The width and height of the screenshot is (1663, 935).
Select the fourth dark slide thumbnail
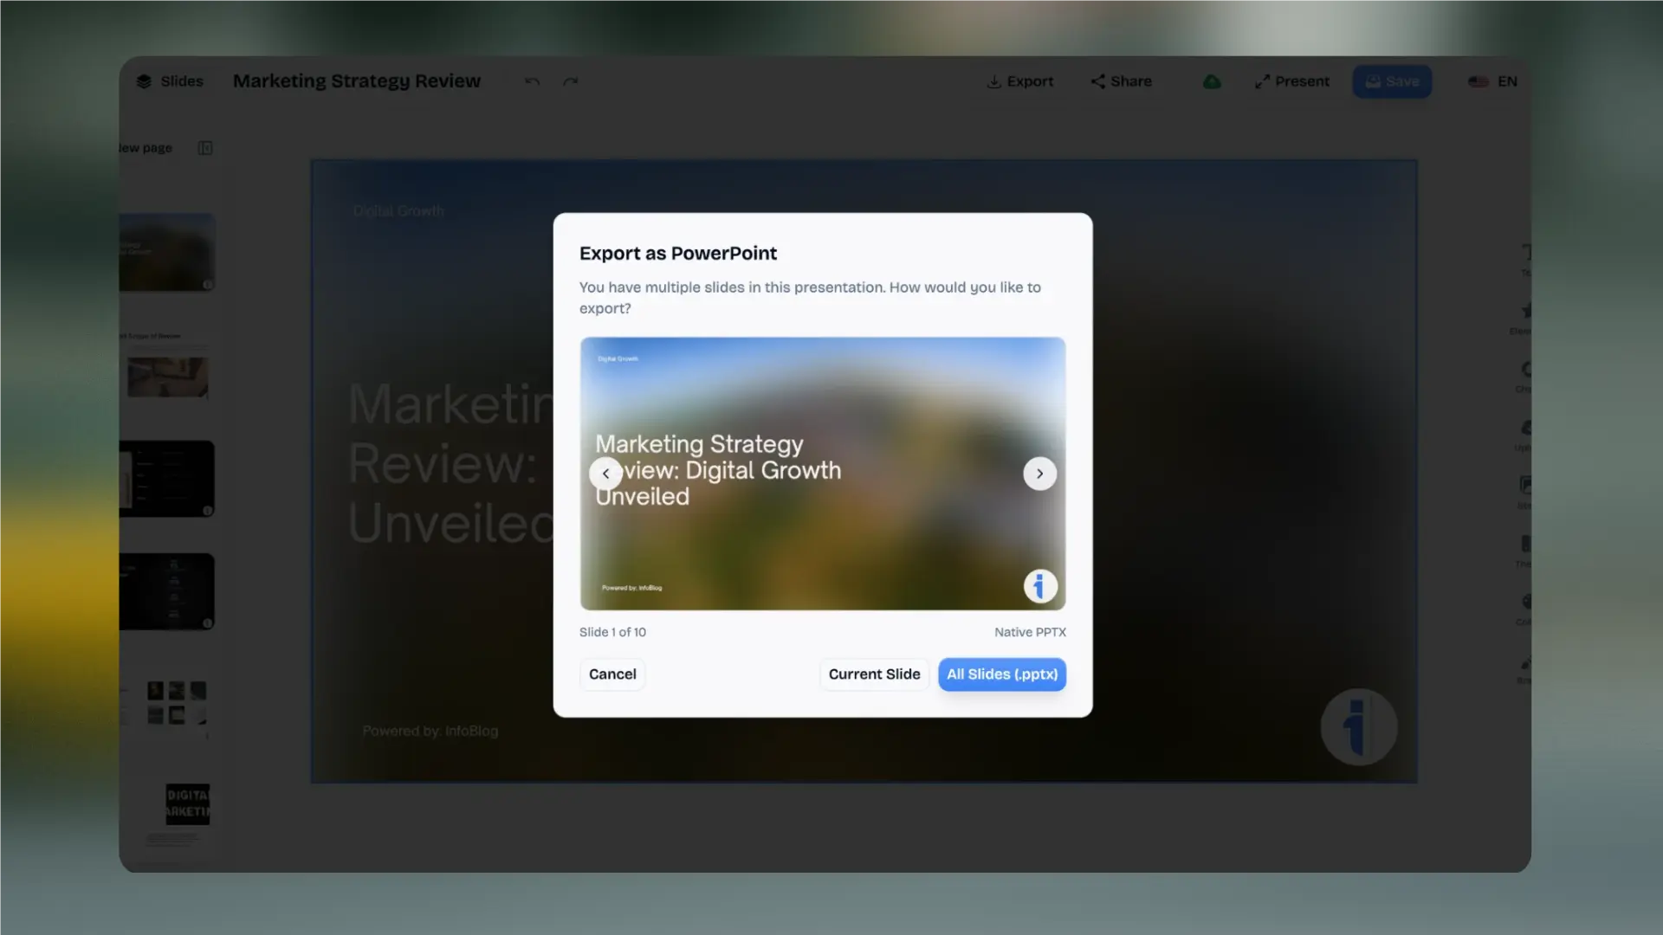pos(167,591)
